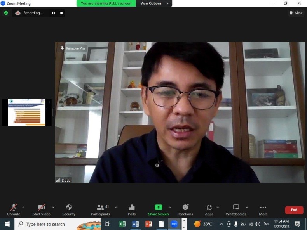Image resolution: width=307 pixels, height=230 pixels.
Task: Expand audio options arrow beside Unmute
Action: [23, 207]
